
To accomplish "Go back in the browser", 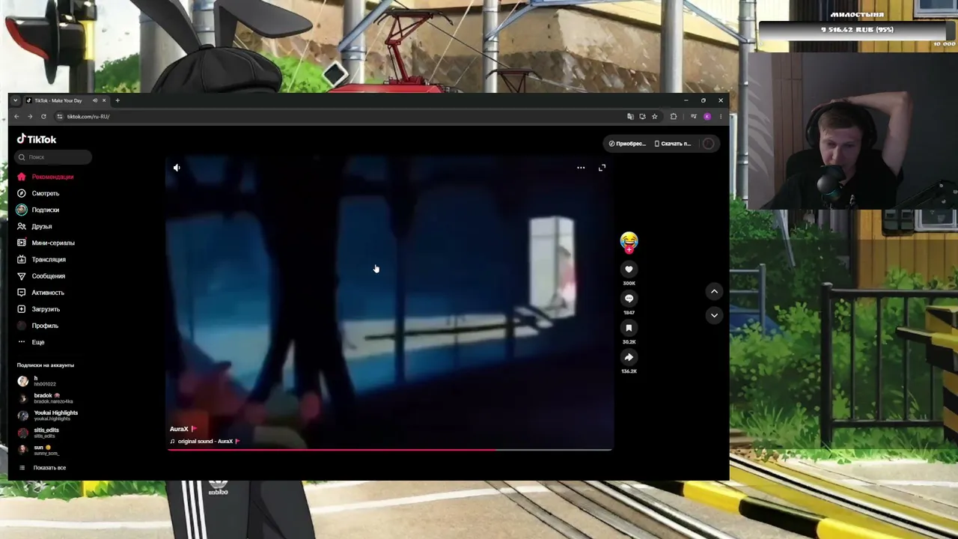I will [16, 117].
